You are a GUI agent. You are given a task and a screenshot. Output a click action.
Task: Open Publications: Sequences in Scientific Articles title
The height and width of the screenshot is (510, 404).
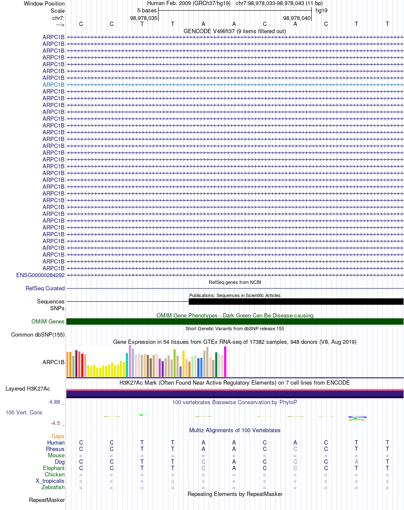[x=235, y=295]
